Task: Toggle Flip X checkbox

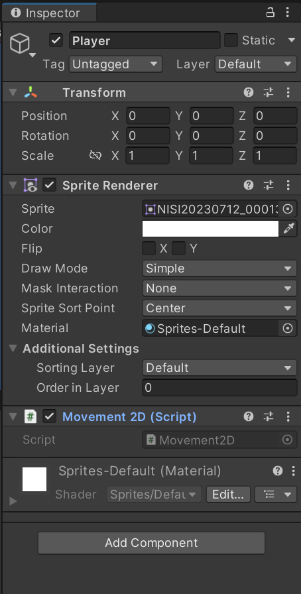Action: [x=149, y=249]
